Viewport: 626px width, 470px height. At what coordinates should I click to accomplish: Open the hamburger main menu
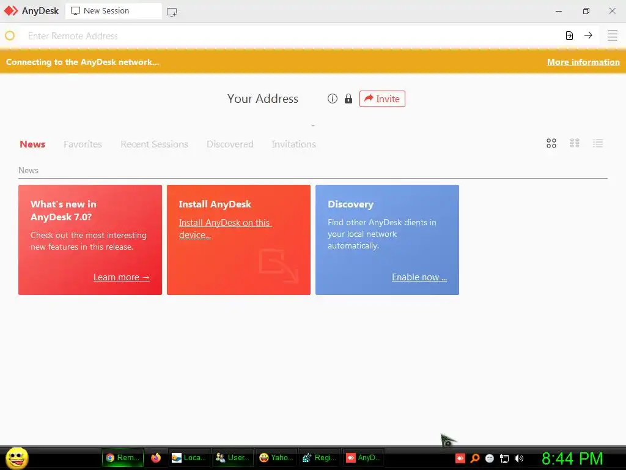point(613,35)
